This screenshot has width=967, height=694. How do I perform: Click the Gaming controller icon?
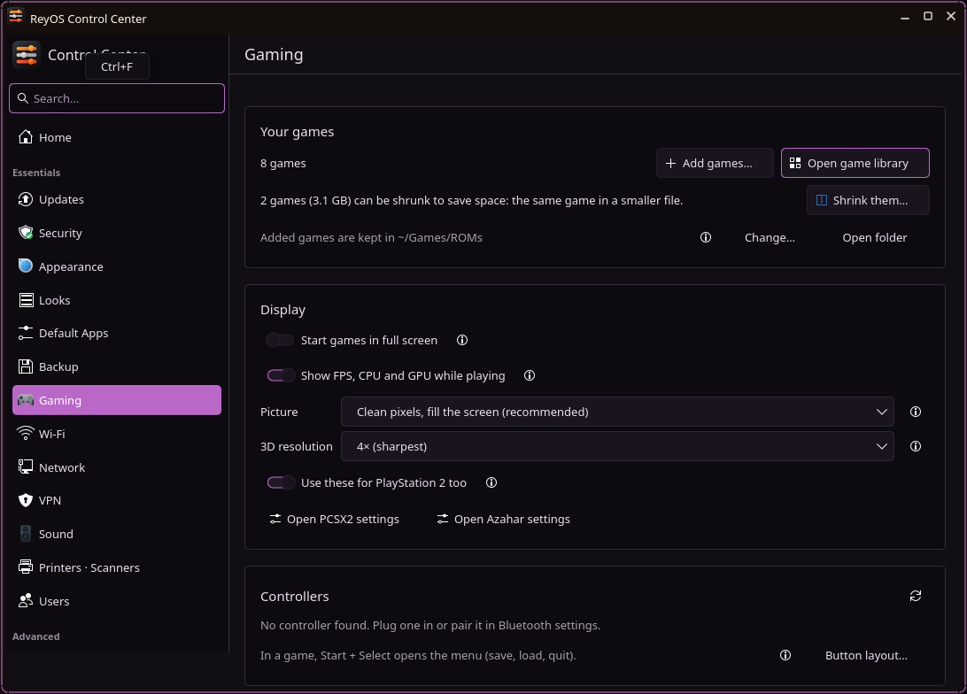pos(26,400)
